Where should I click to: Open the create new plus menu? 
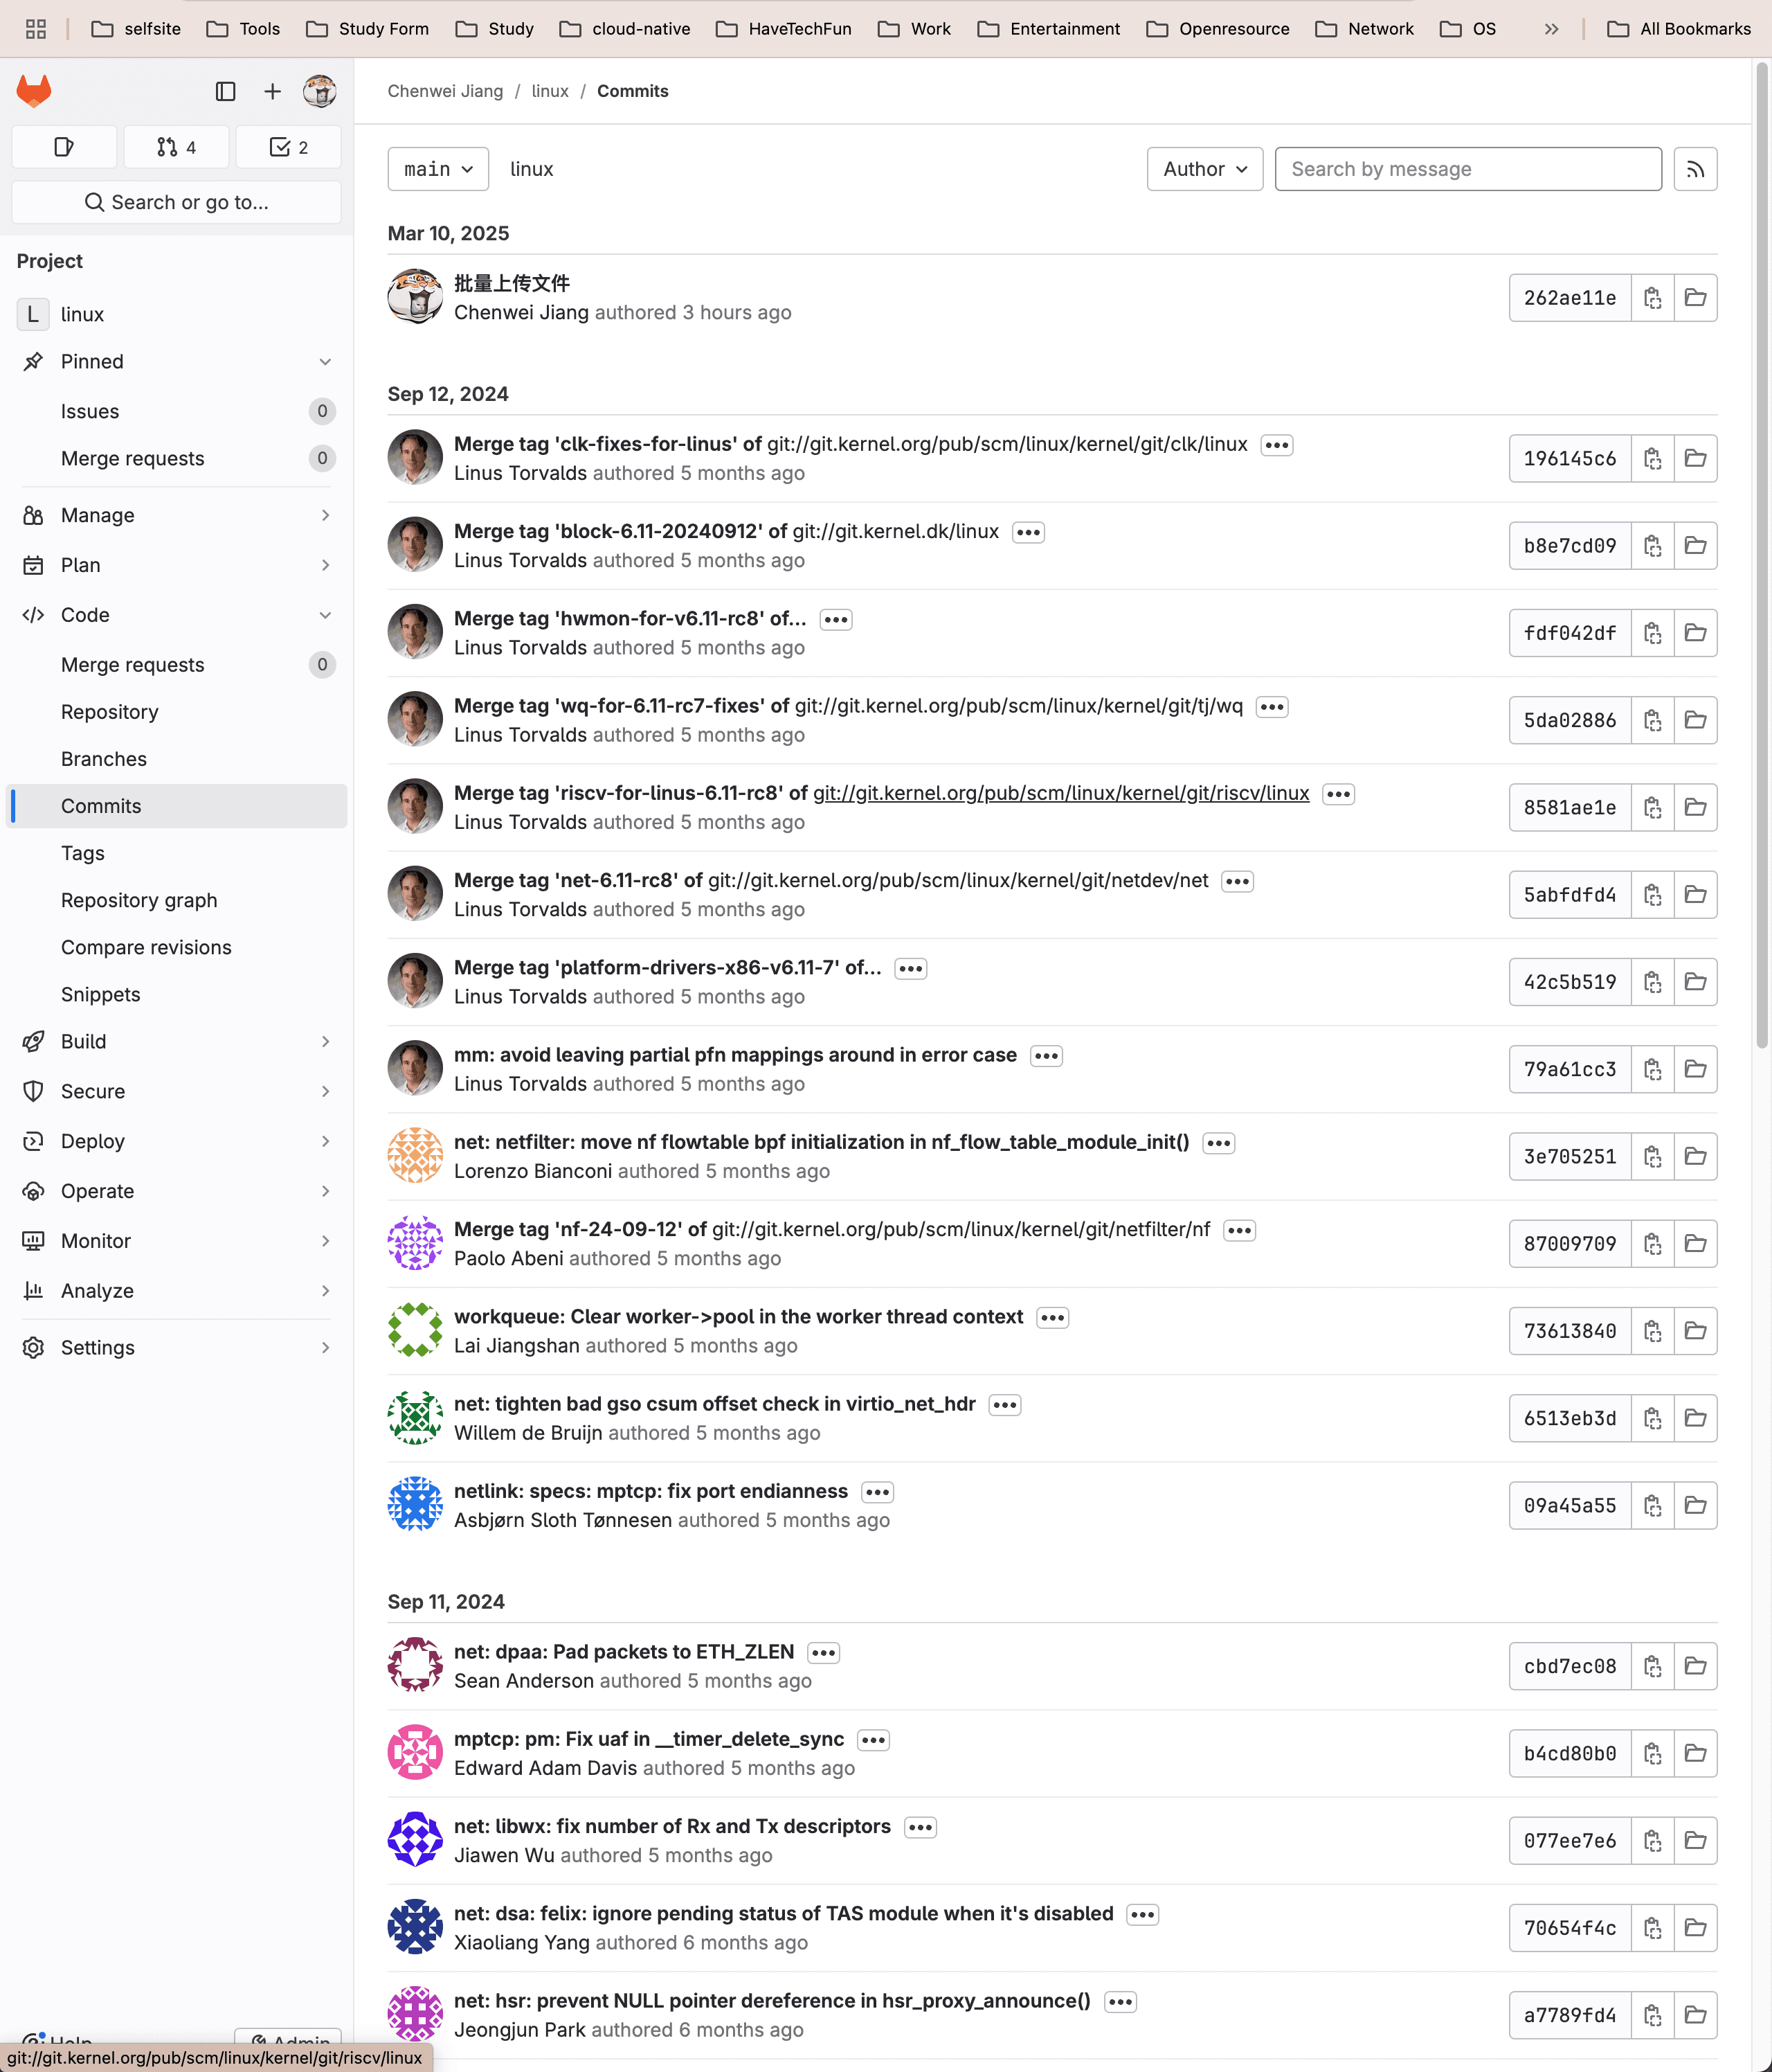click(x=272, y=91)
